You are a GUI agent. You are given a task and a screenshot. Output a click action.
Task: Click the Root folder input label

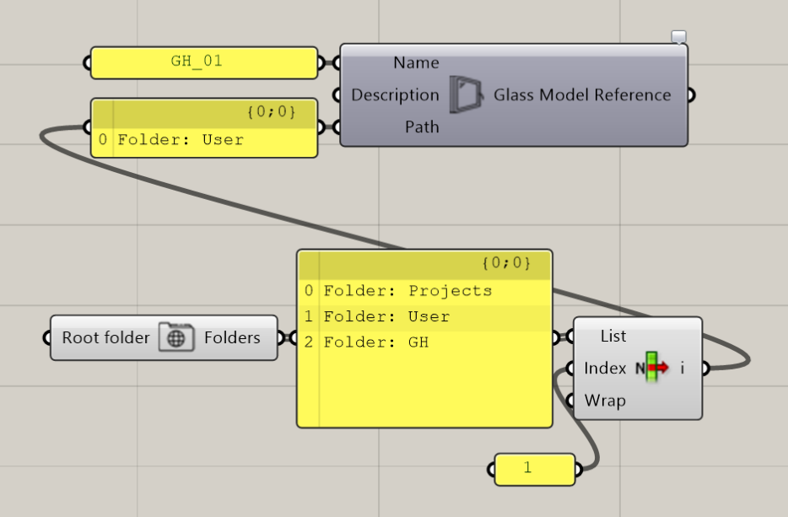[x=105, y=337]
